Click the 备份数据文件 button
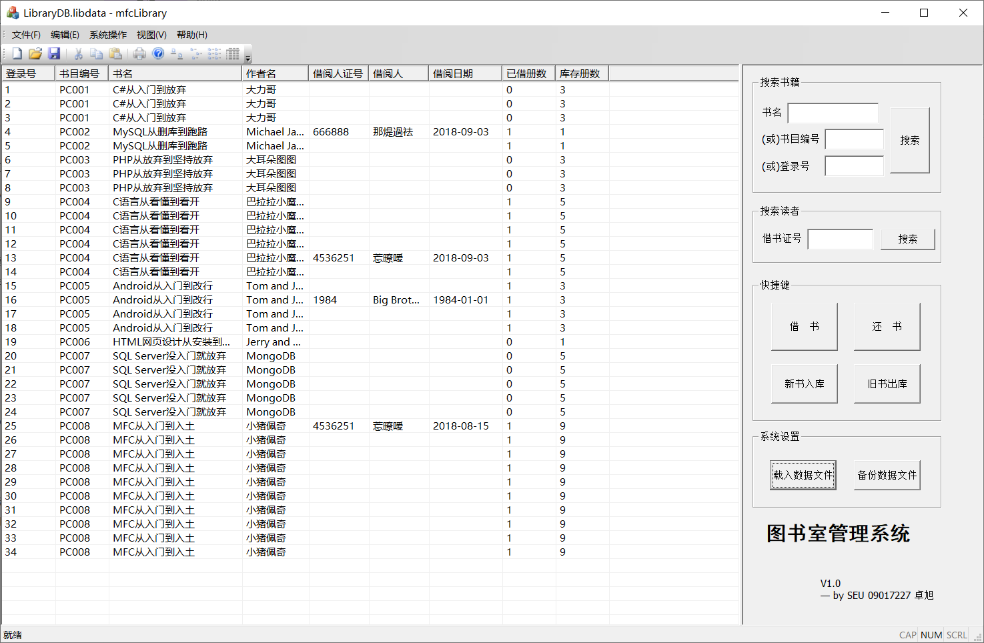The width and height of the screenshot is (984, 643). click(887, 476)
